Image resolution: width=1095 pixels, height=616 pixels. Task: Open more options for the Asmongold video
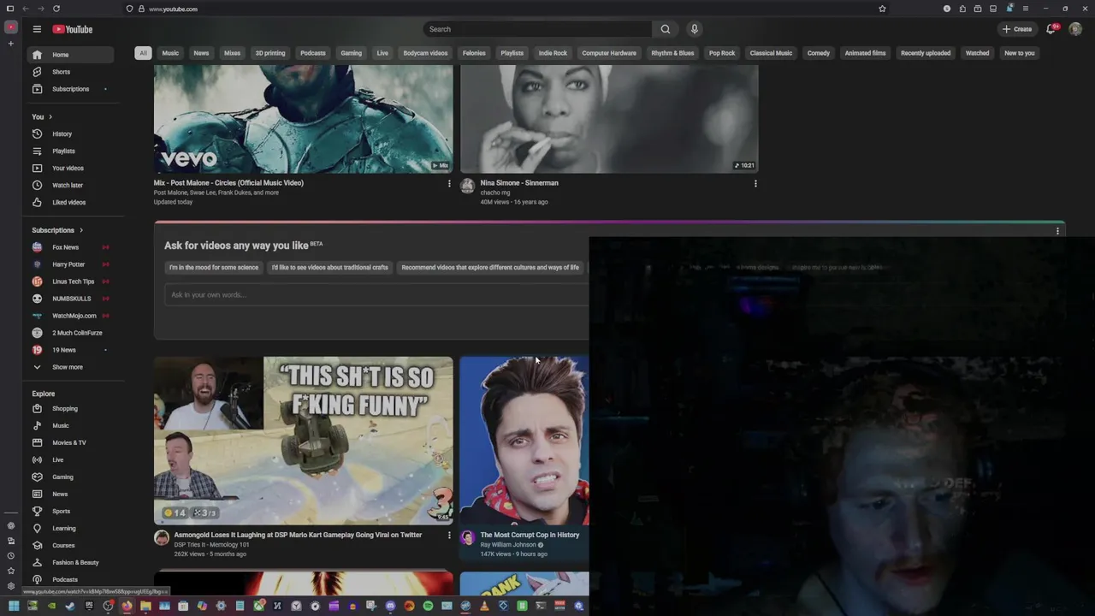(x=449, y=536)
